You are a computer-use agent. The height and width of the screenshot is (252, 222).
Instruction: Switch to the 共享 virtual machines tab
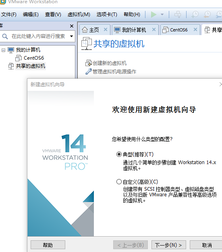tap(212, 30)
